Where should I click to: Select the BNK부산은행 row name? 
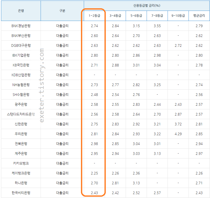click(21, 36)
